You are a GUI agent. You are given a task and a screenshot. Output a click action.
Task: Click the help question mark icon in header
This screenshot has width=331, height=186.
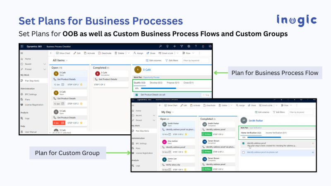[196, 46]
